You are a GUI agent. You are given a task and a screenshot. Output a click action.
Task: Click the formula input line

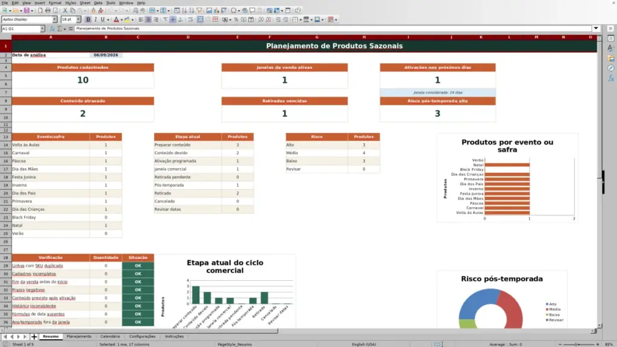333,28
